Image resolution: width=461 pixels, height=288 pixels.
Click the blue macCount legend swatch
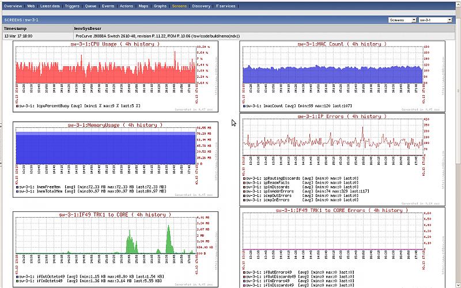[x=244, y=107]
